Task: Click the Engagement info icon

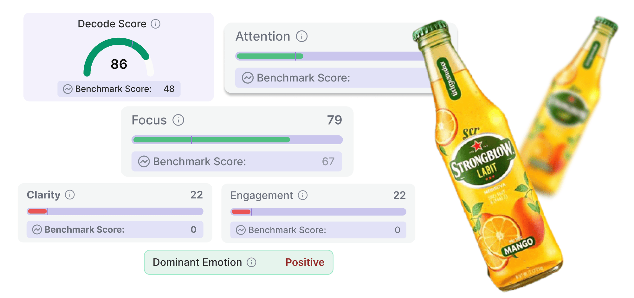Action: (303, 195)
